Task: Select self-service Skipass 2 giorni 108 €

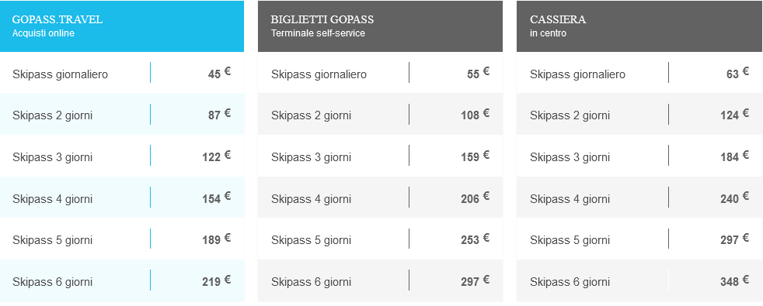Action: pyautogui.click(x=380, y=114)
